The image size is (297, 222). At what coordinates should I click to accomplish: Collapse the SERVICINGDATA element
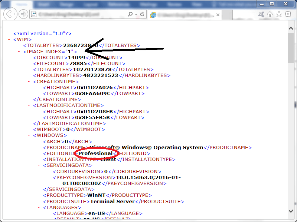click(39, 165)
